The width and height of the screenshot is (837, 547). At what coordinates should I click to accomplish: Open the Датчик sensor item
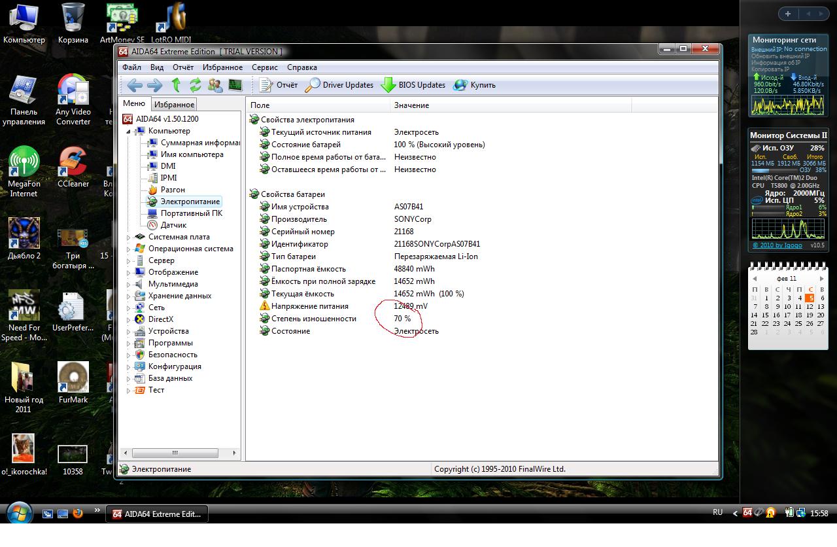(173, 225)
